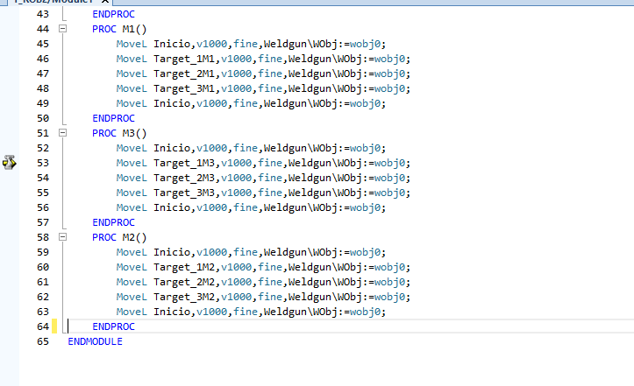The width and height of the screenshot is (634, 386).
Task: Click line number 58 in the gutter
Action: pyautogui.click(x=43, y=237)
